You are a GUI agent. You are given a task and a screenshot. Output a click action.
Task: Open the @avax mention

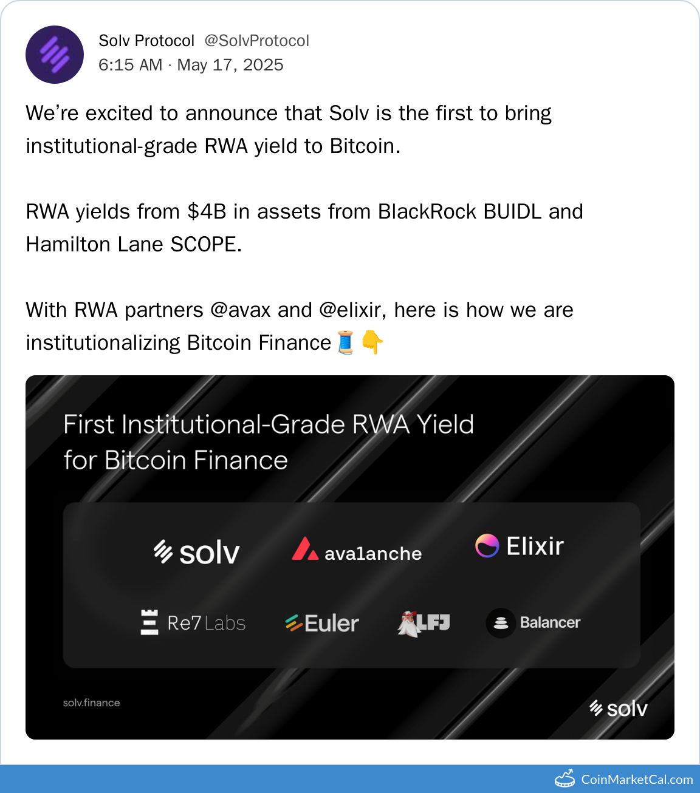pos(240,310)
